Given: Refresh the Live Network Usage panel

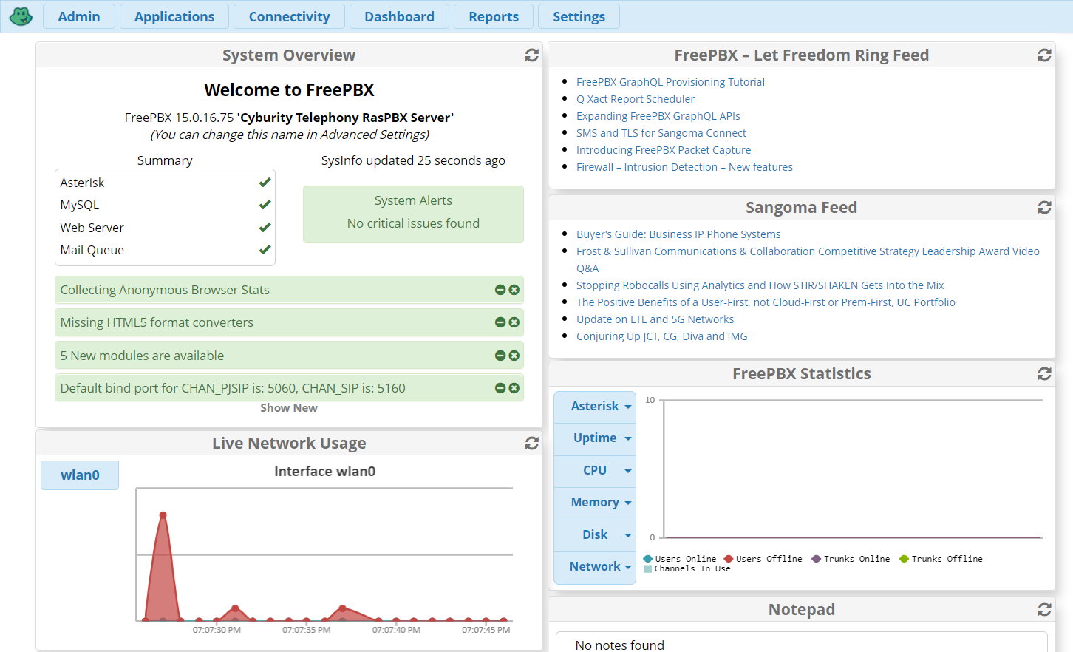Looking at the screenshot, I should pos(531,443).
